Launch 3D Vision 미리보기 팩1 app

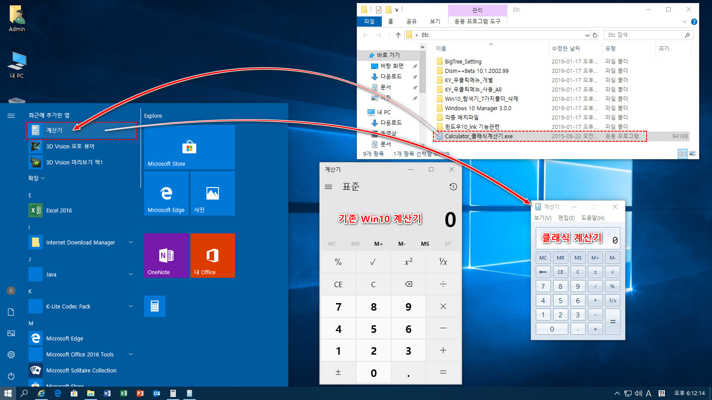[82, 162]
